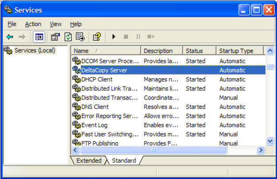Screen dimensions: 277x179
Task: Click the 'Allows erro...' description cell
Action: point(162,116)
